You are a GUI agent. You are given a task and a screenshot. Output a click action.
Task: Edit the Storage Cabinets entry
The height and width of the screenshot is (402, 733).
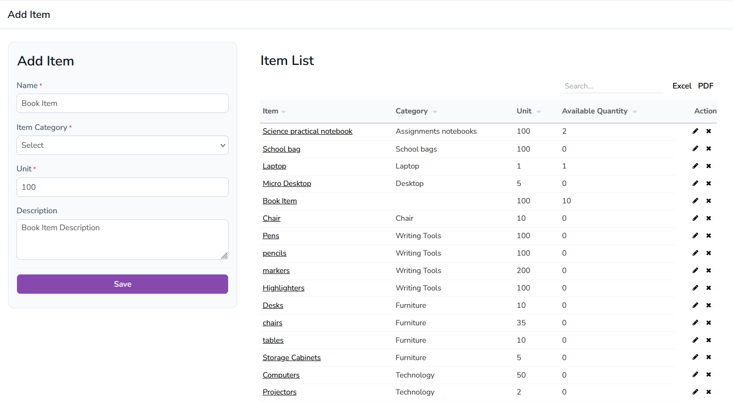695,357
